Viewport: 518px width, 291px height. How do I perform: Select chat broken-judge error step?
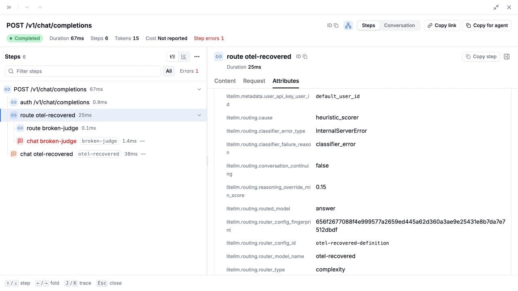(103, 141)
